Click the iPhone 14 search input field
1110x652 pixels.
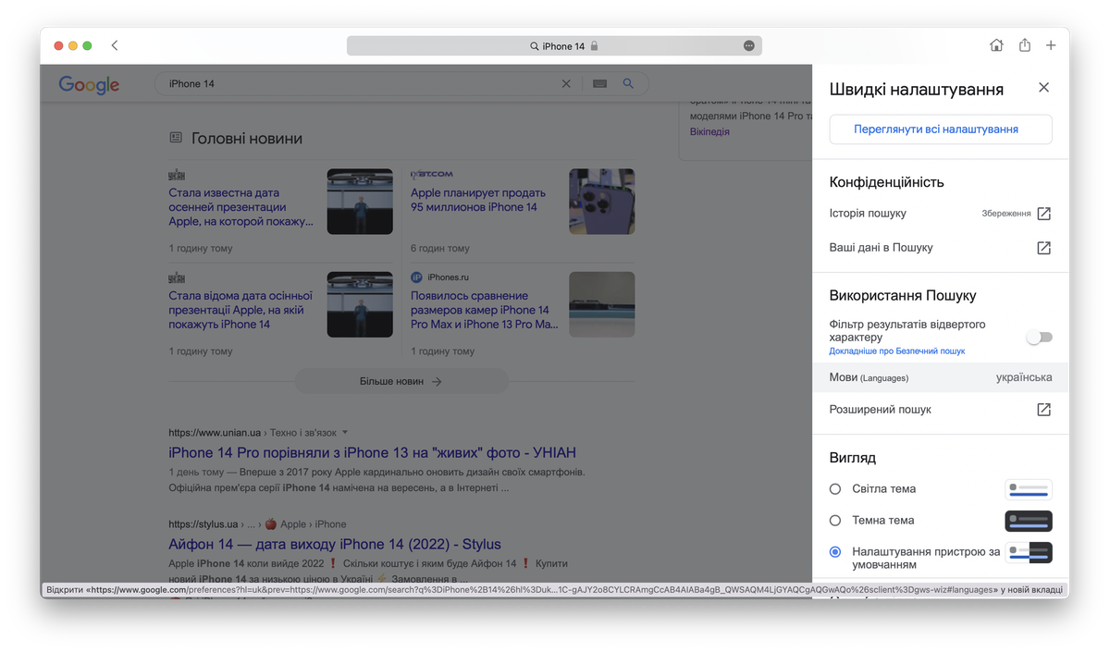[361, 84]
